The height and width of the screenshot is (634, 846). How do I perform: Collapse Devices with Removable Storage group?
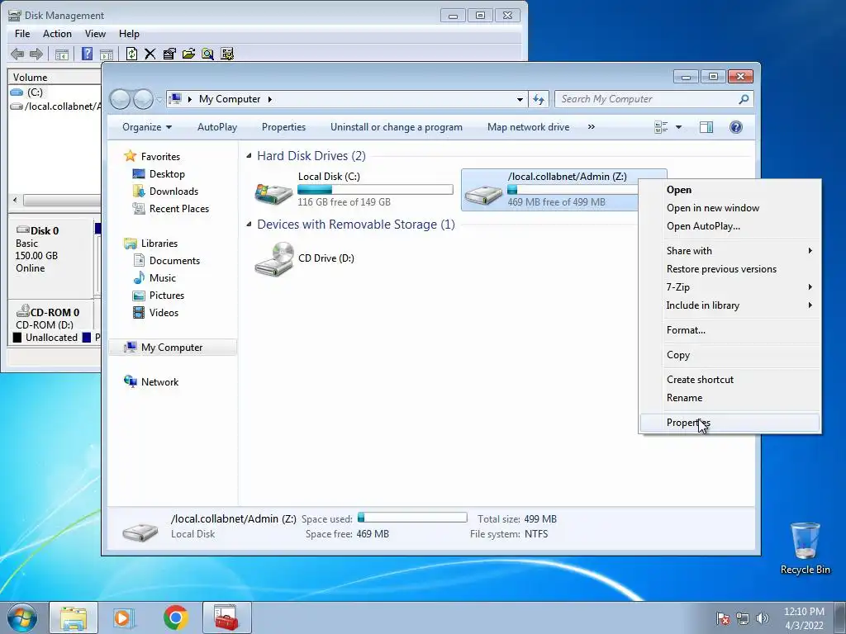tap(249, 225)
